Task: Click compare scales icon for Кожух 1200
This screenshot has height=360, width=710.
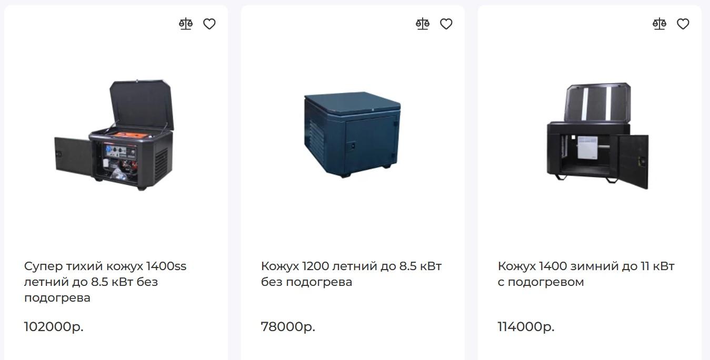Action: coord(423,24)
